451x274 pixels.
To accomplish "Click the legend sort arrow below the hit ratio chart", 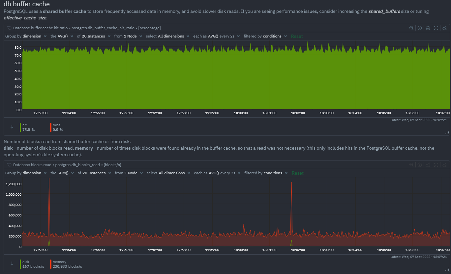I will pyautogui.click(x=12, y=127).
